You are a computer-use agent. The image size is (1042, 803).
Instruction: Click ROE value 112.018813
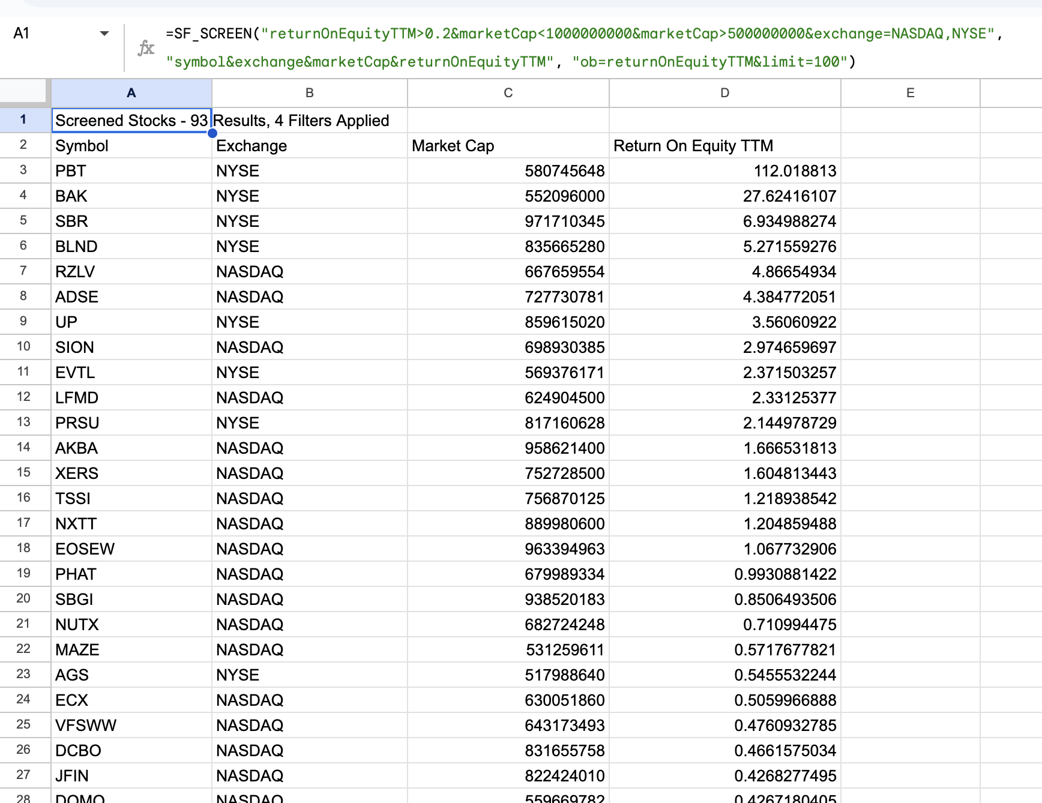point(725,171)
